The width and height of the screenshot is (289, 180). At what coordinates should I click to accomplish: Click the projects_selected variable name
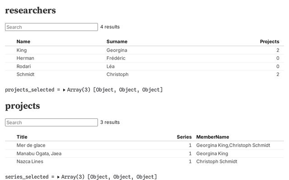click(x=30, y=90)
